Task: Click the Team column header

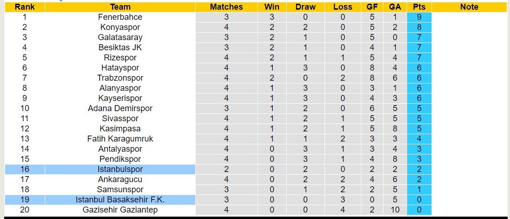Action: click(x=120, y=7)
